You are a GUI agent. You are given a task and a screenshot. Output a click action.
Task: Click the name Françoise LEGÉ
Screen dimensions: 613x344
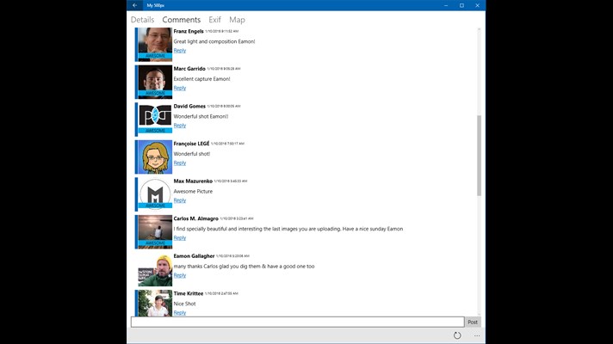click(191, 144)
